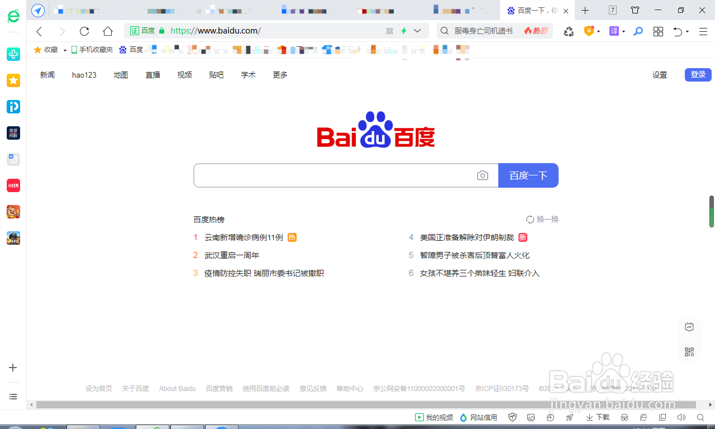Open hot topic 武汉重启一周年
Screen dimensions: 715x429
(x=232, y=255)
